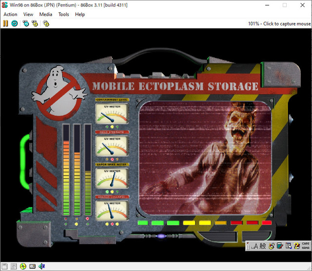Click the Field Strength UV meter gauge
The height and width of the screenshot is (271, 312).
112,146
